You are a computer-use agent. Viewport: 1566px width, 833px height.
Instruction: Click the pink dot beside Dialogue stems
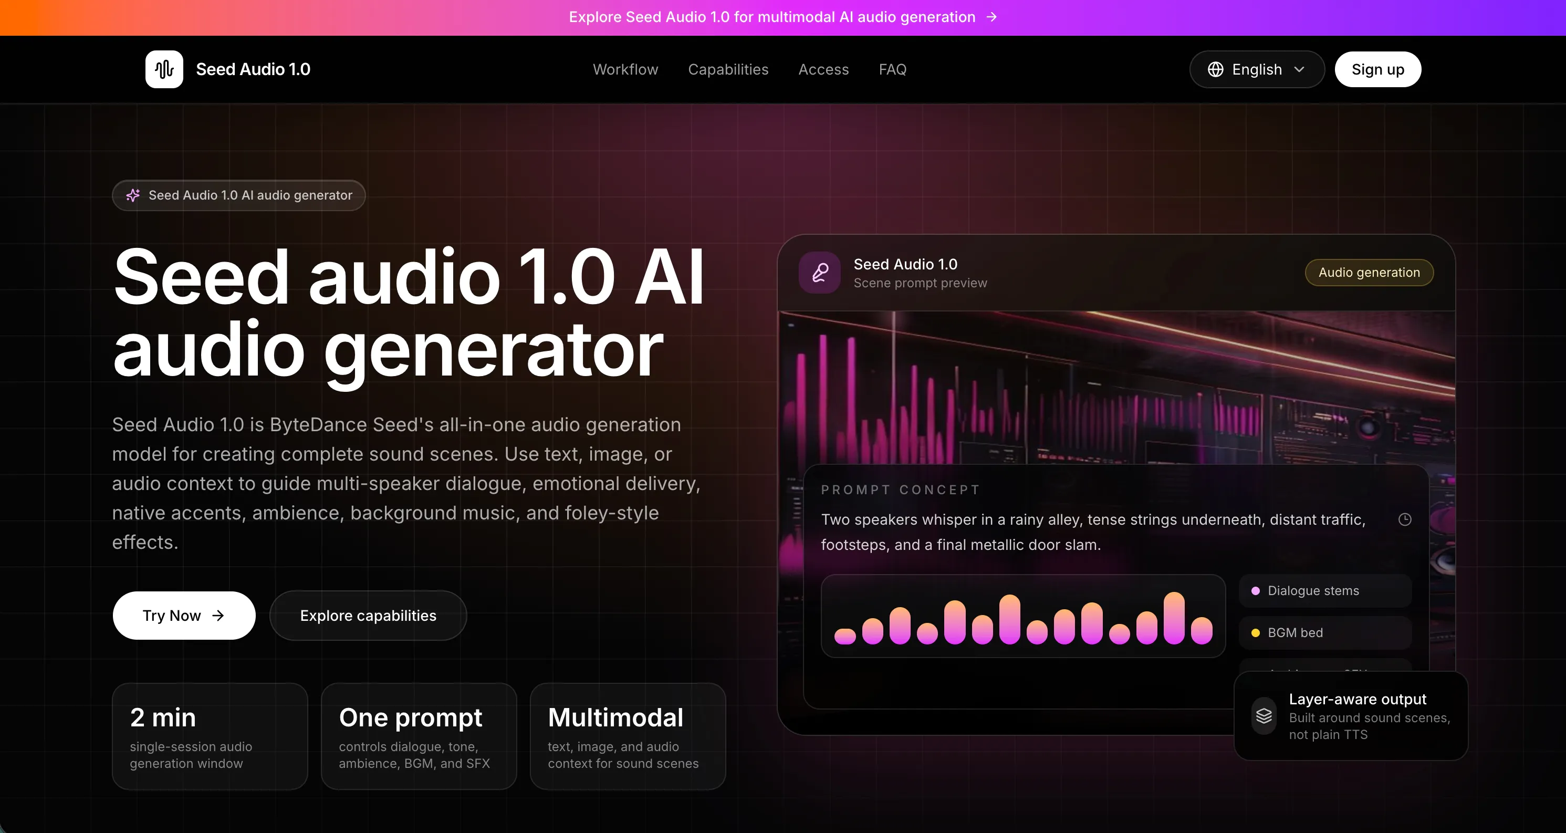(1255, 591)
